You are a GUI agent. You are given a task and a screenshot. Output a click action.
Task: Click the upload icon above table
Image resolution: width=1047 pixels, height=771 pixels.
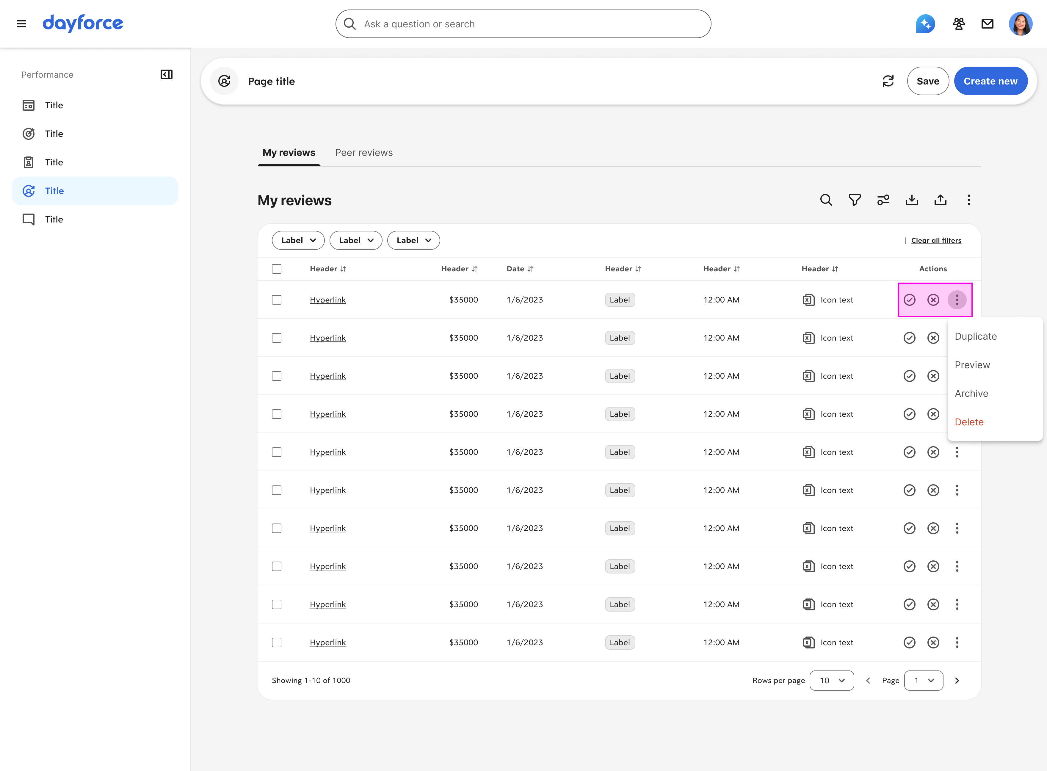click(x=940, y=200)
